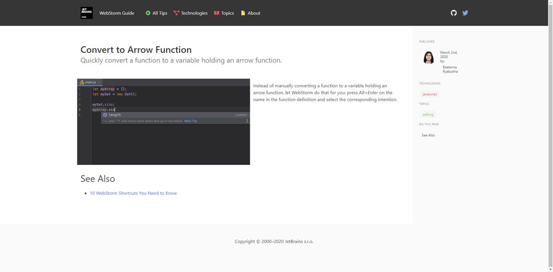Click the Copyright JetBrains footer text
Viewport: 553px width, 272px height.
[x=274, y=241]
